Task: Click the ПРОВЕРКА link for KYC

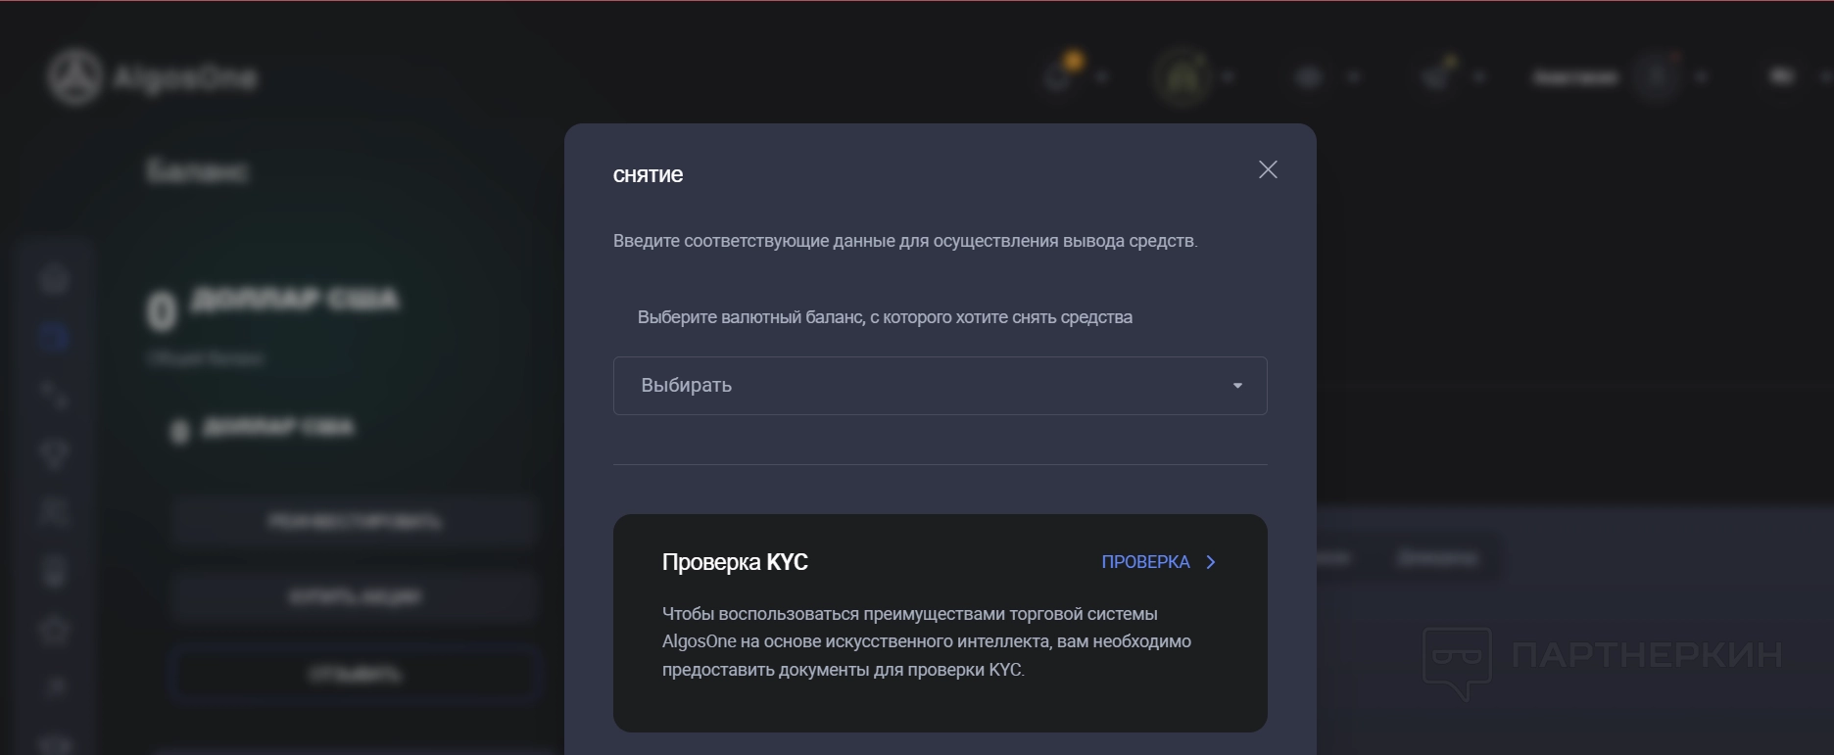Action: 1158,562
